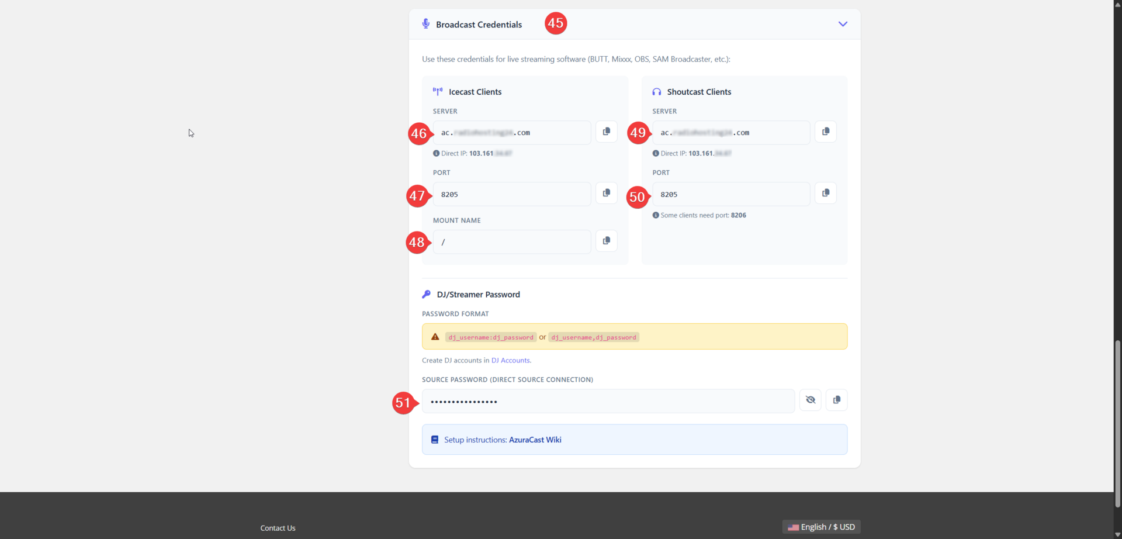1122x539 pixels.
Task: Click the Contact Us footer link
Action: pyautogui.click(x=278, y=528)
